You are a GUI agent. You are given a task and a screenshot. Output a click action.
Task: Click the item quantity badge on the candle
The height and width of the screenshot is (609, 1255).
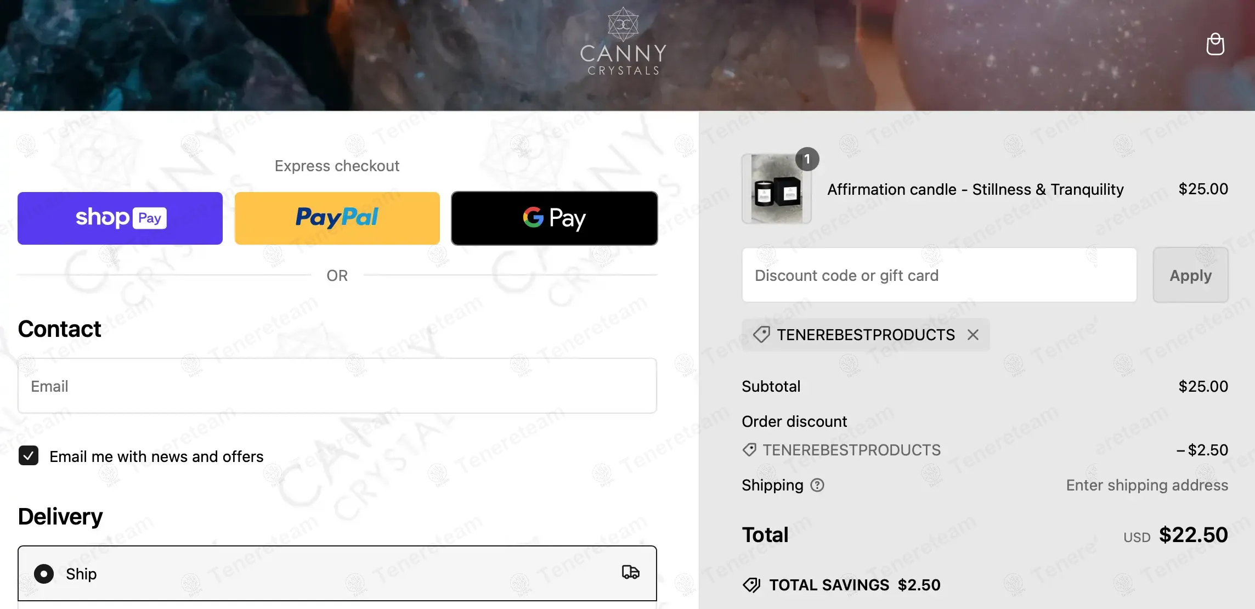point(807,159)
